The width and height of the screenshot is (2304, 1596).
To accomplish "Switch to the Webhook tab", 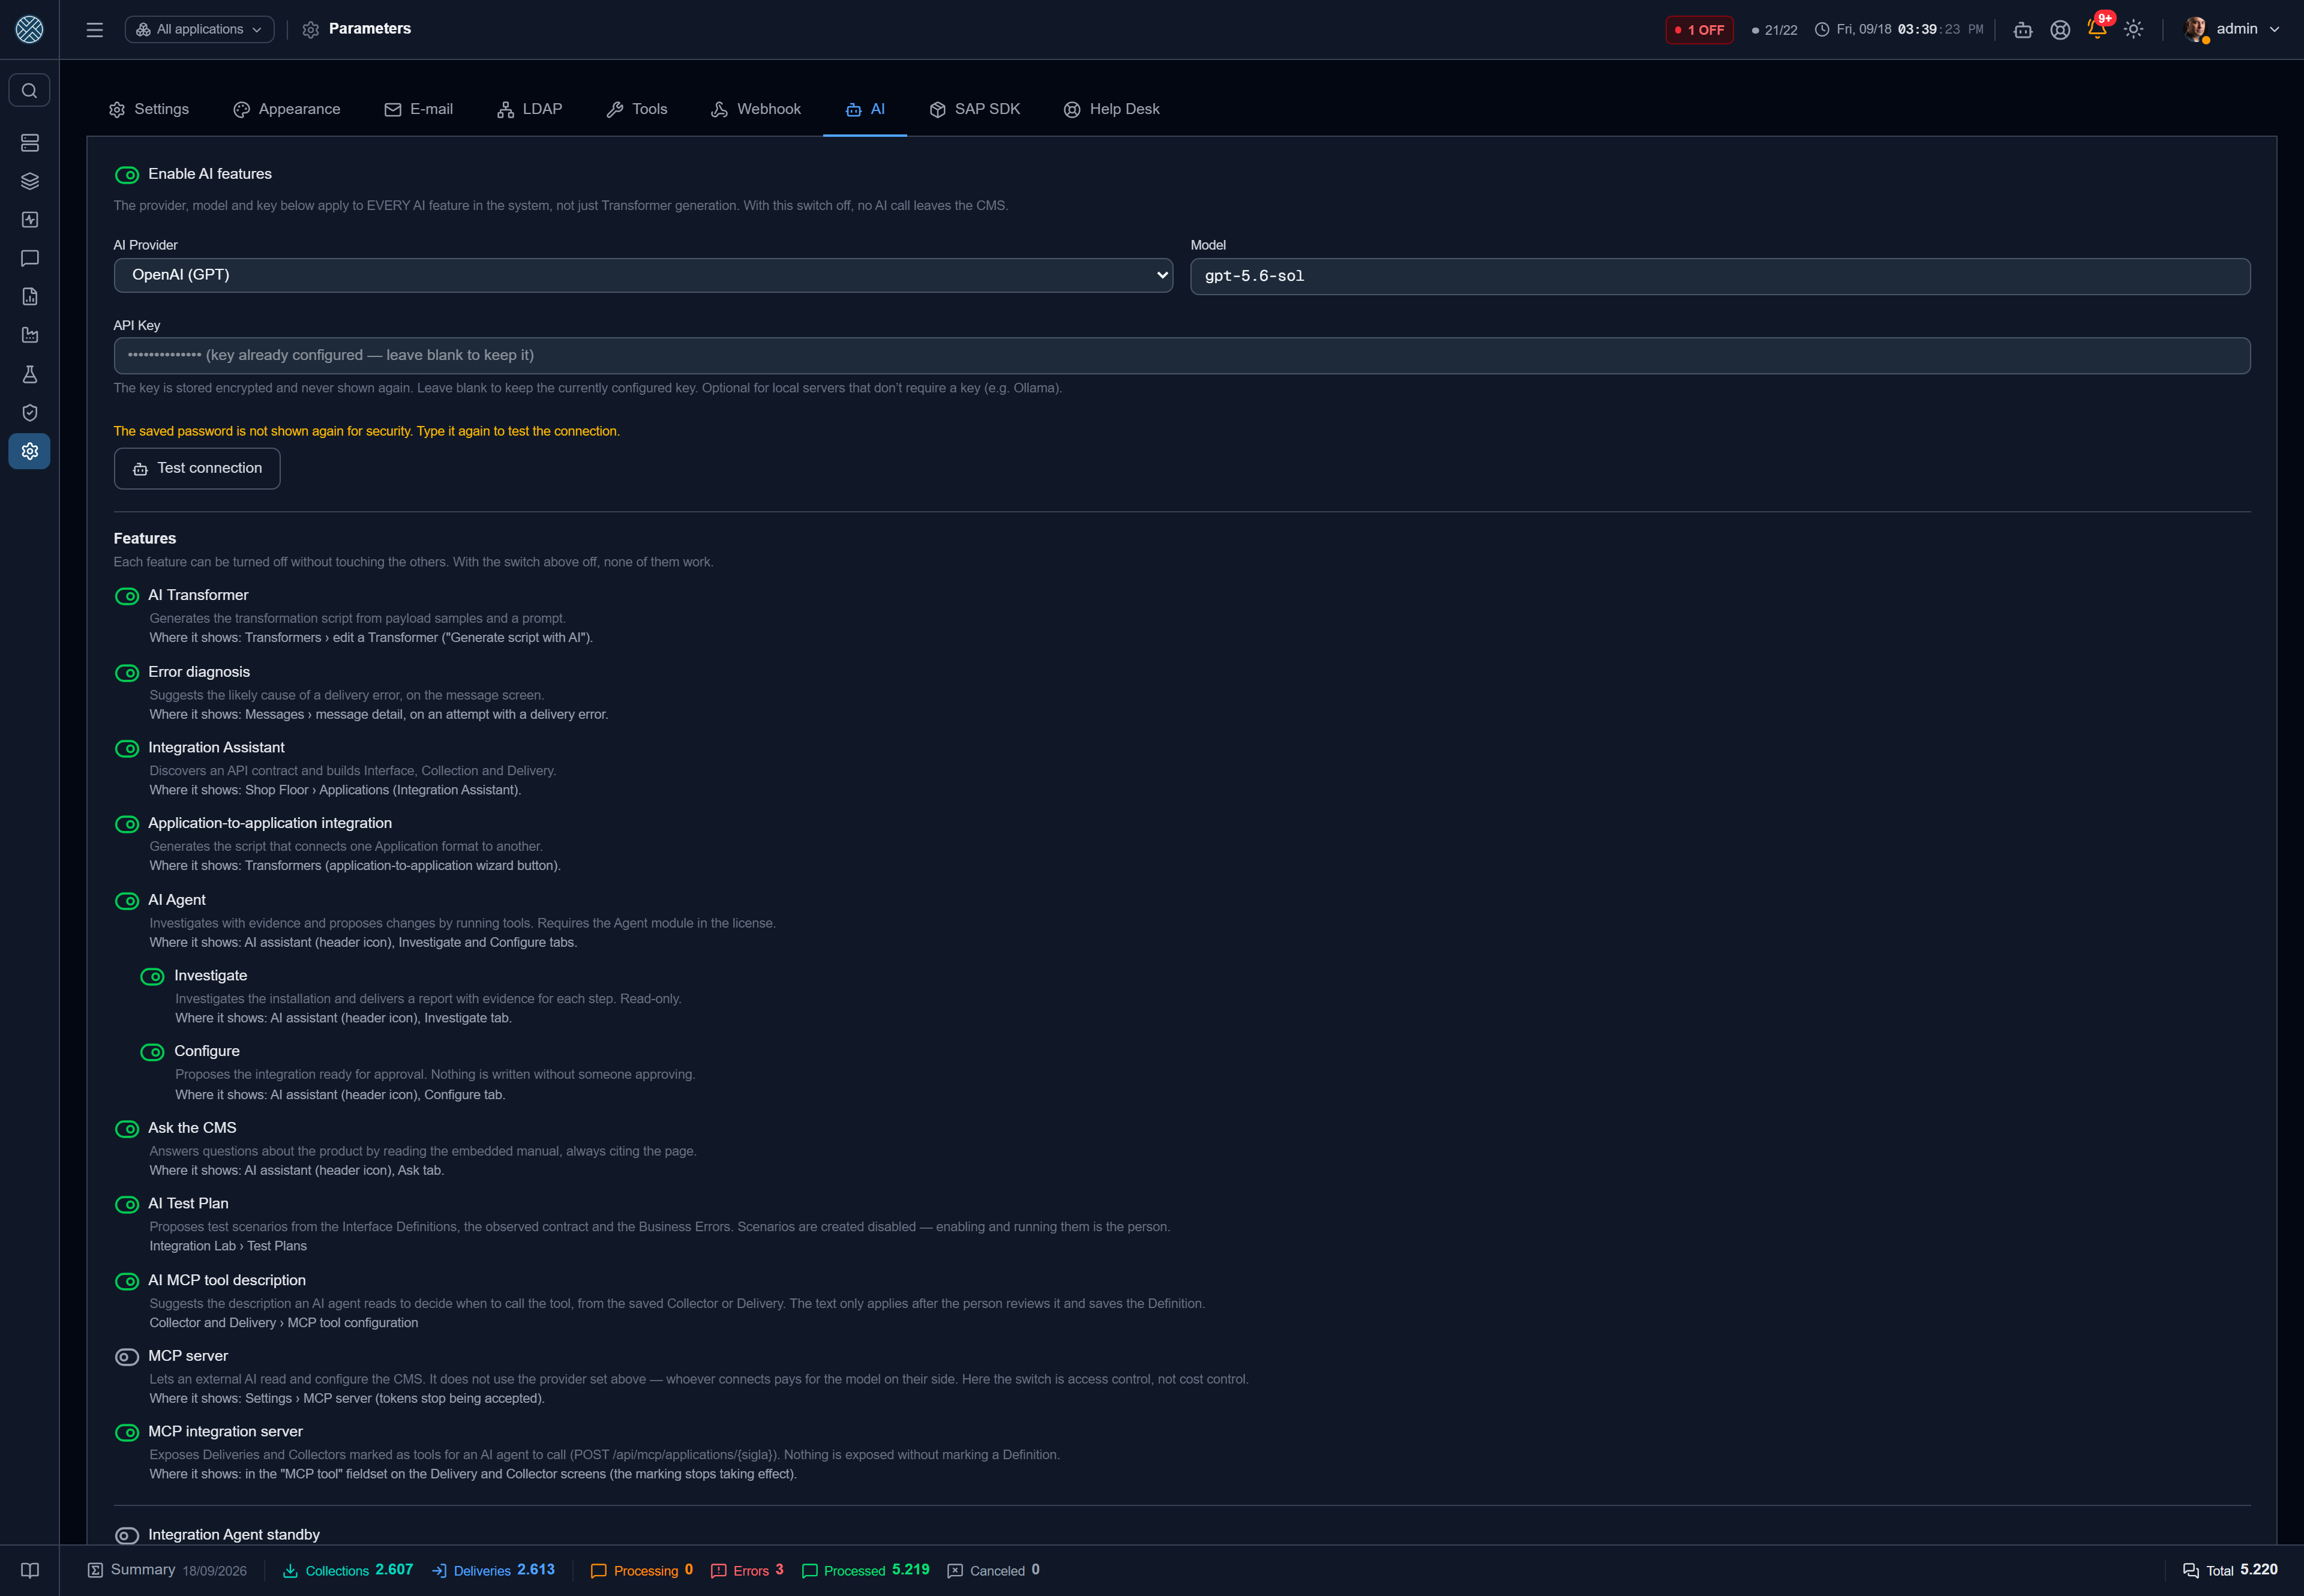I will (756, 109).
